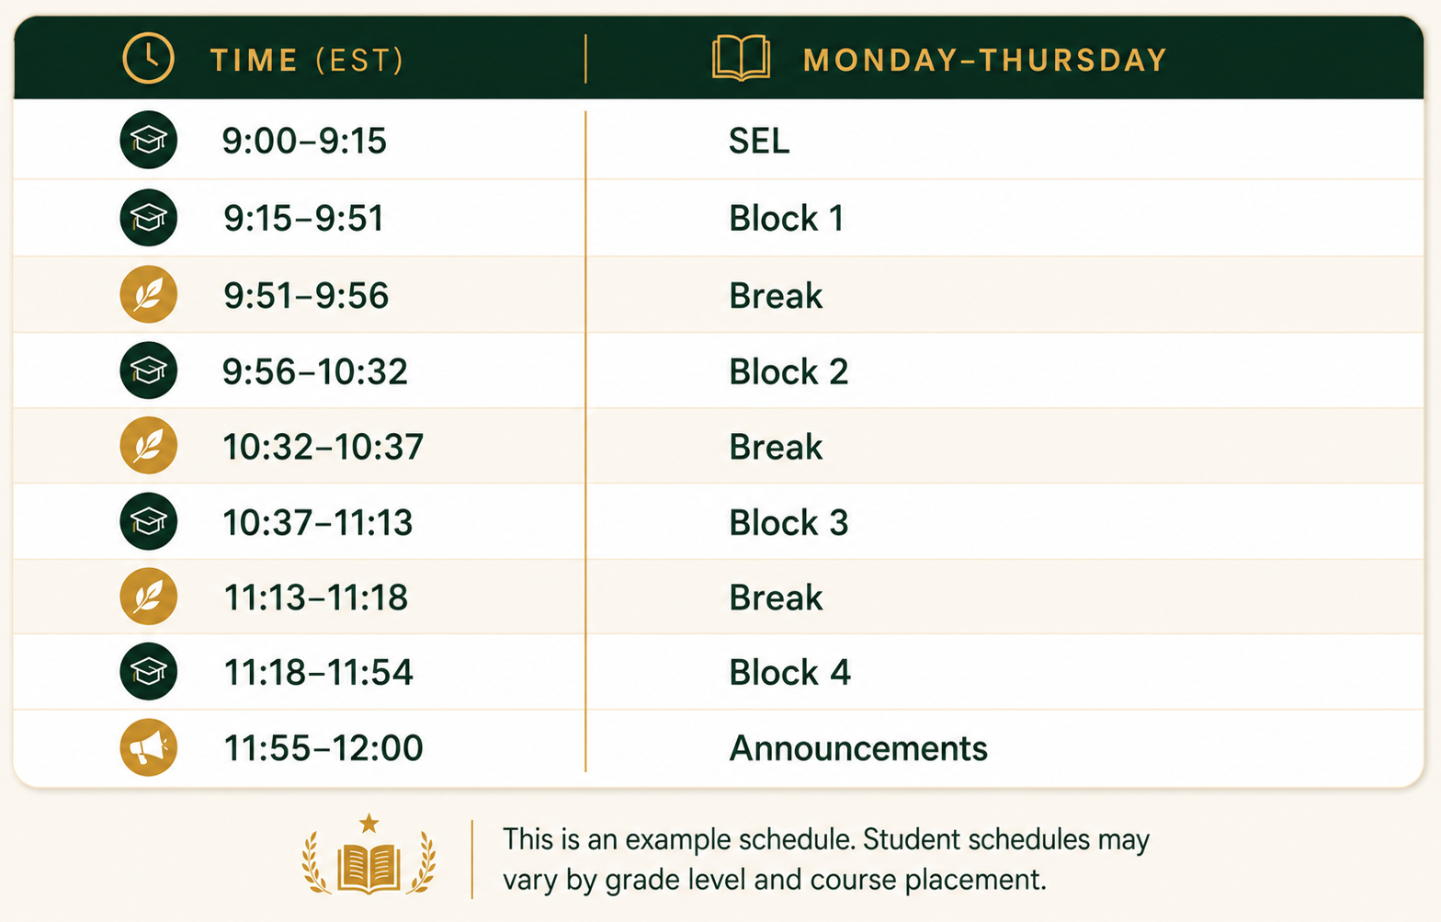The height and width of the screenshot is (922, 1441).
Task: Click the laurel book emblem at bottom
Action: click(369, 855)
